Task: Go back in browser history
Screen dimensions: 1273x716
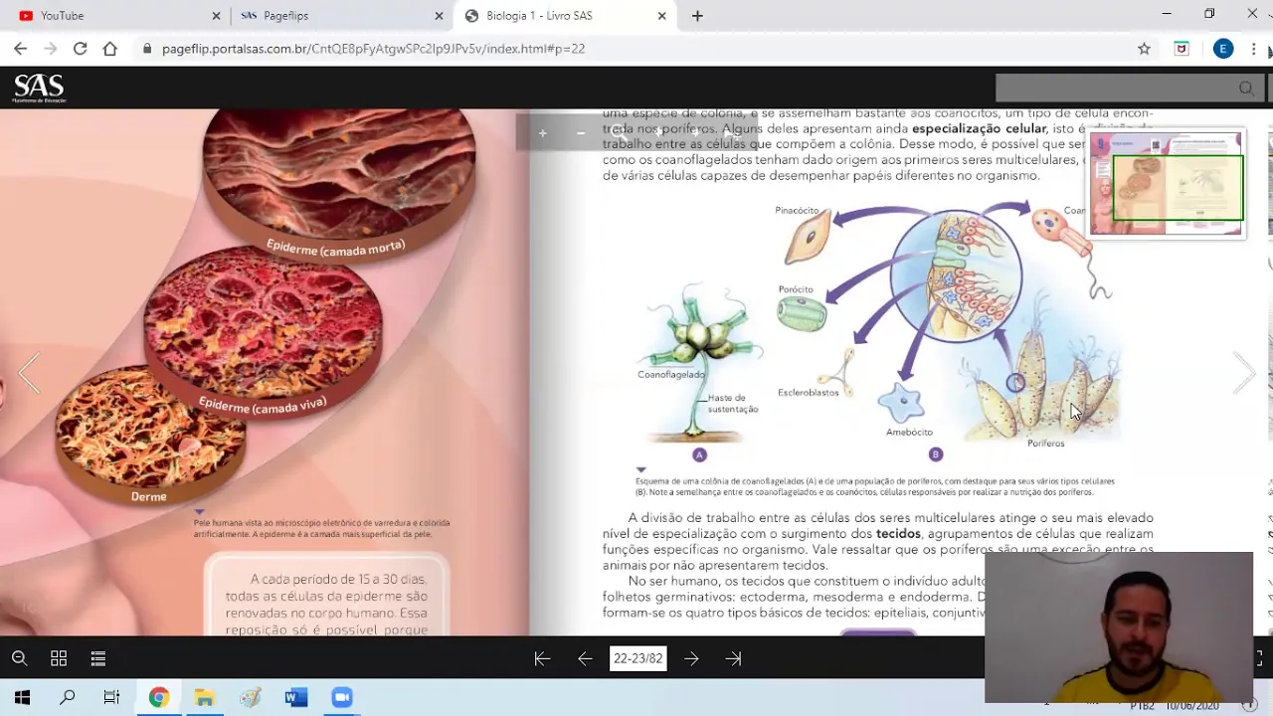Action: (20, 49)
